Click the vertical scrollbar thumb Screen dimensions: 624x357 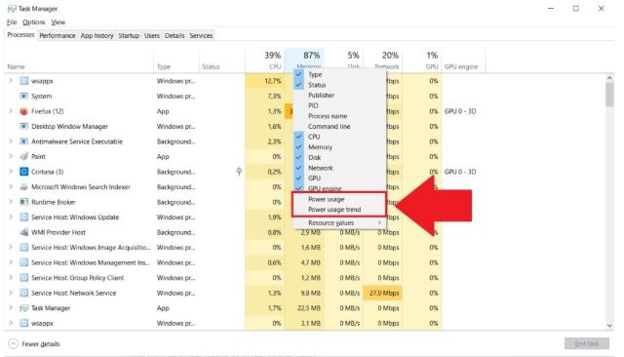point(609,95)
